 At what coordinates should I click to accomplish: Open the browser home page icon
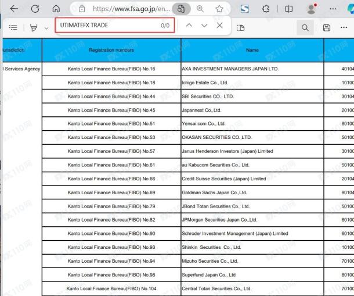(x=56, y=9)
